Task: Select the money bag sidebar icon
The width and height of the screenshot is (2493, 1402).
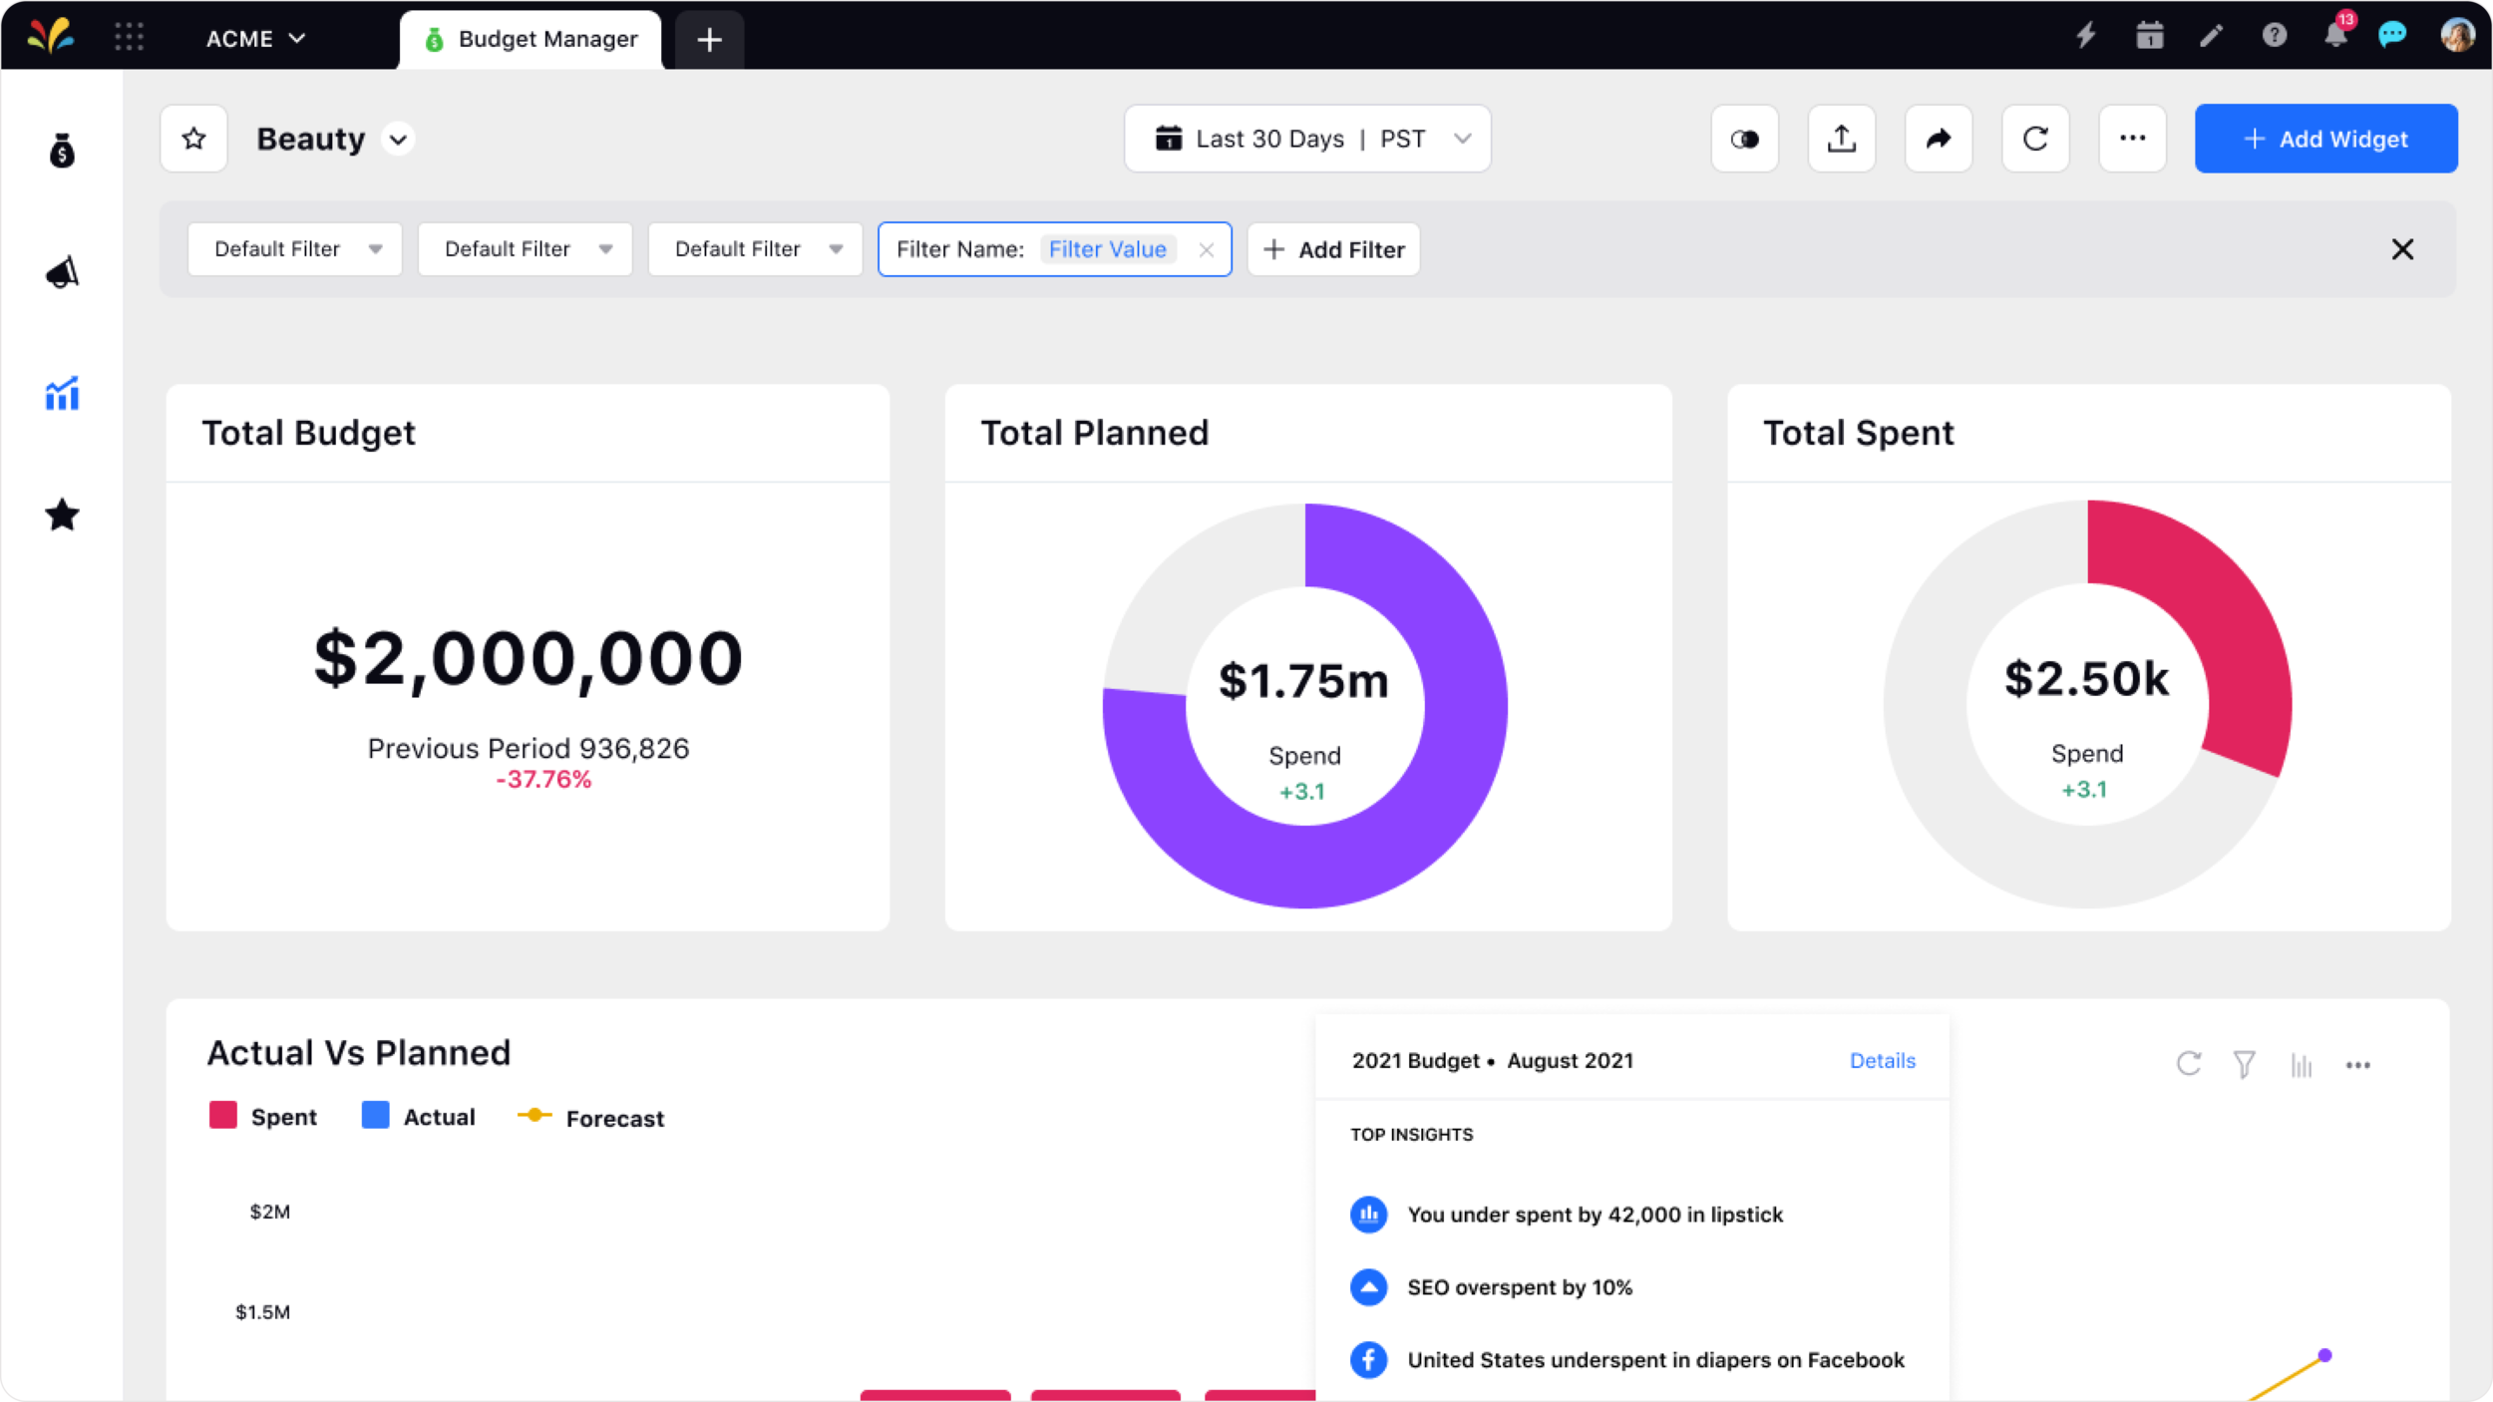Action: tap(62, 151)
